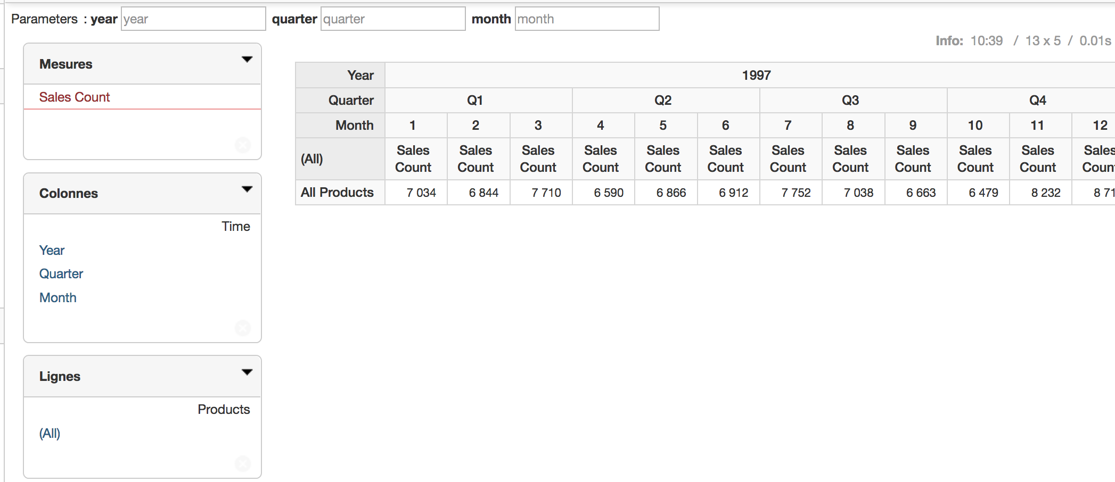
Task: Click inside the year parameter field
Action: pos(192,19)
